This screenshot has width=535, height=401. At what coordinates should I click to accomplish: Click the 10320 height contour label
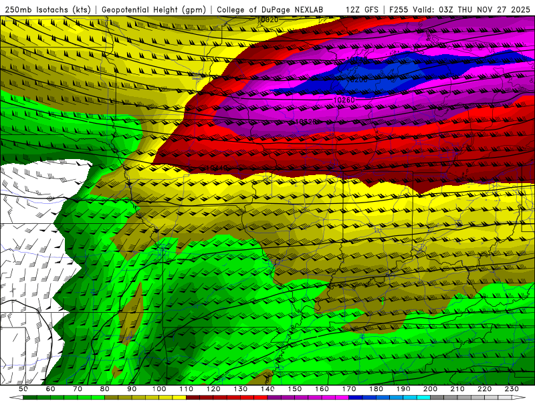306,122
